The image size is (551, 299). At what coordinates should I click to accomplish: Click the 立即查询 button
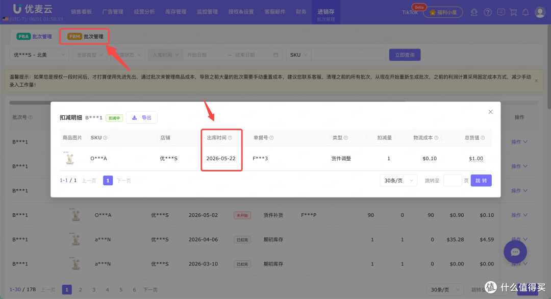click(405, 55)
